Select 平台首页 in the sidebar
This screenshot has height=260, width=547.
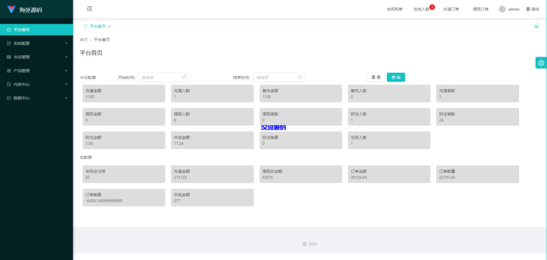pyautogui.click(x=36, y=29)
